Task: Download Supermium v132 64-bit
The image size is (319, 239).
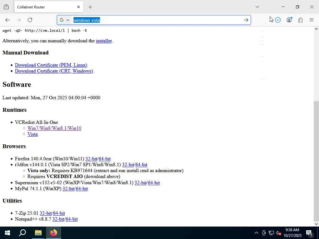Action: 154,183
